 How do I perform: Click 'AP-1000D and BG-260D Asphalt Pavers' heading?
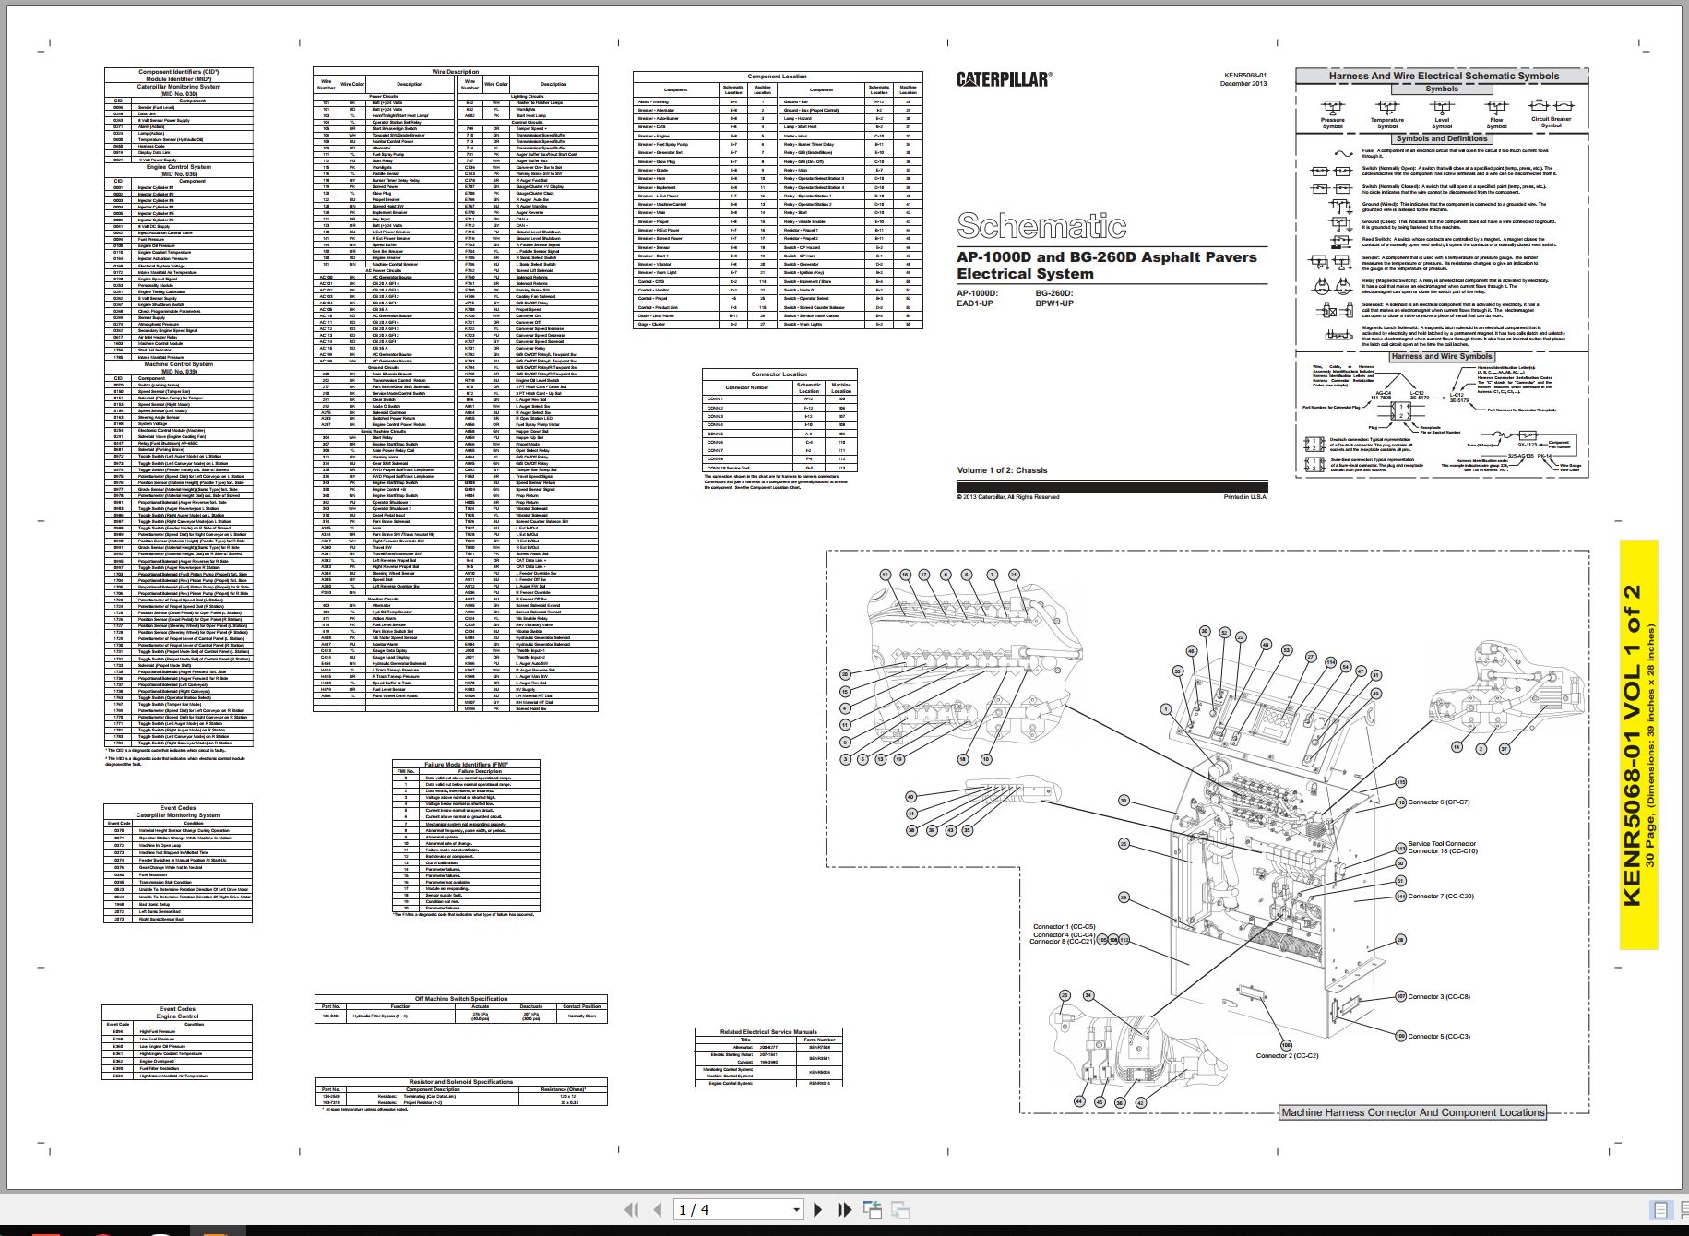1107,257
